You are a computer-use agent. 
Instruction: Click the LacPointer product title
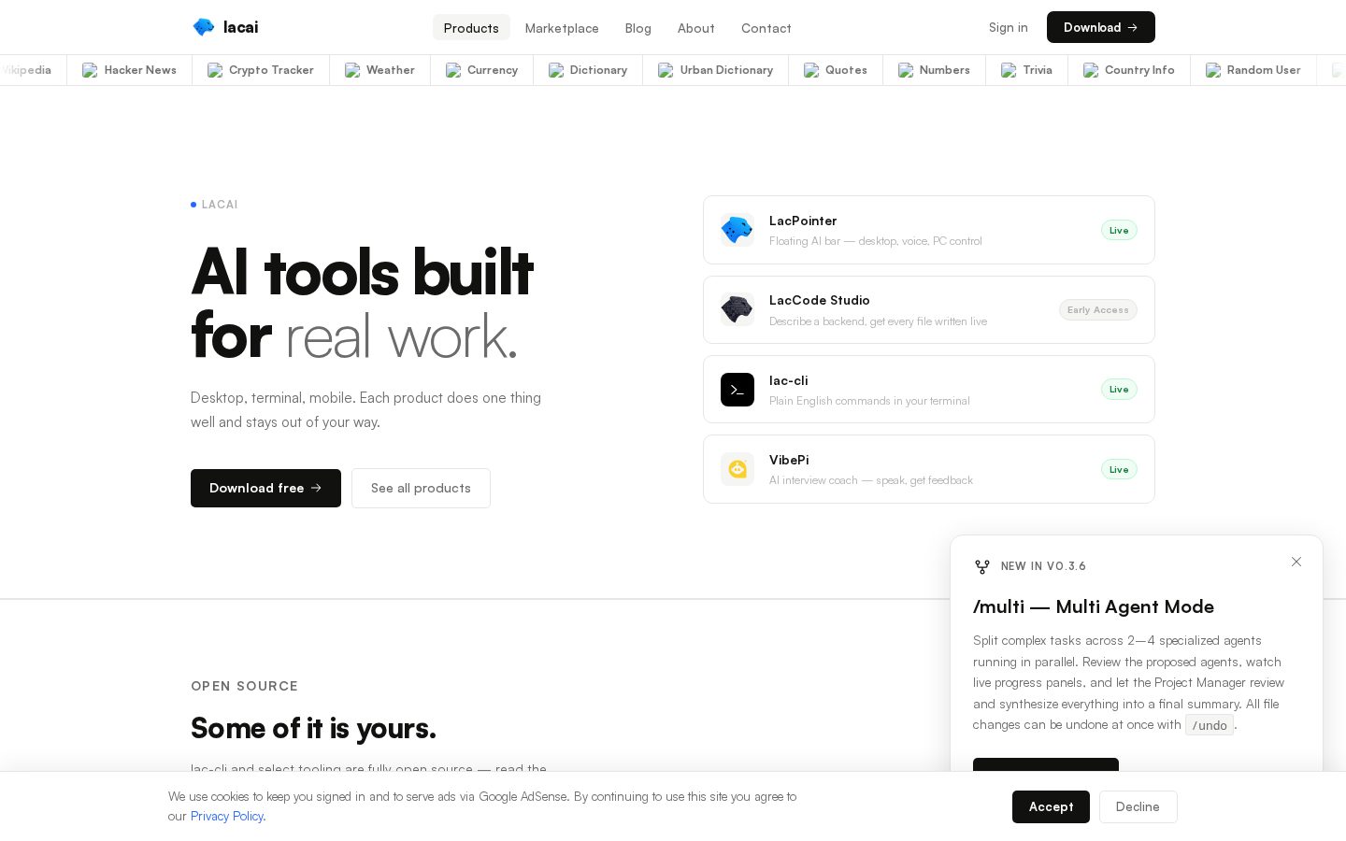[803, 221]
